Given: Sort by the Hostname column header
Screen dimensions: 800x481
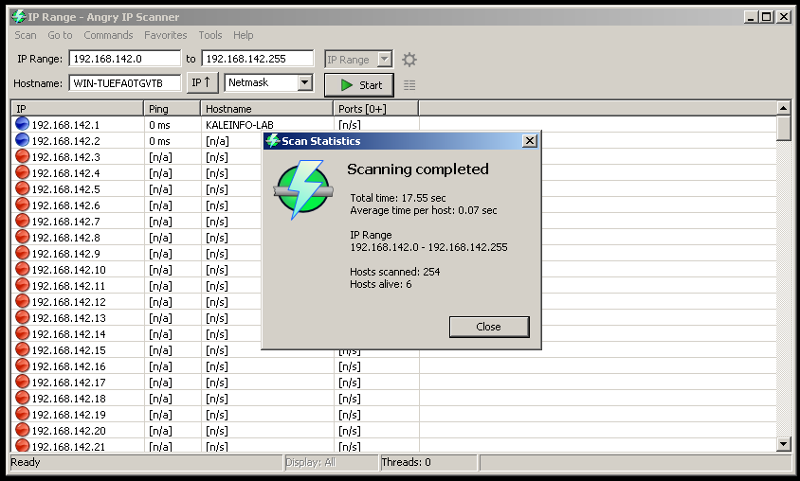Looking at the screenshot, I should click(267, 109).
